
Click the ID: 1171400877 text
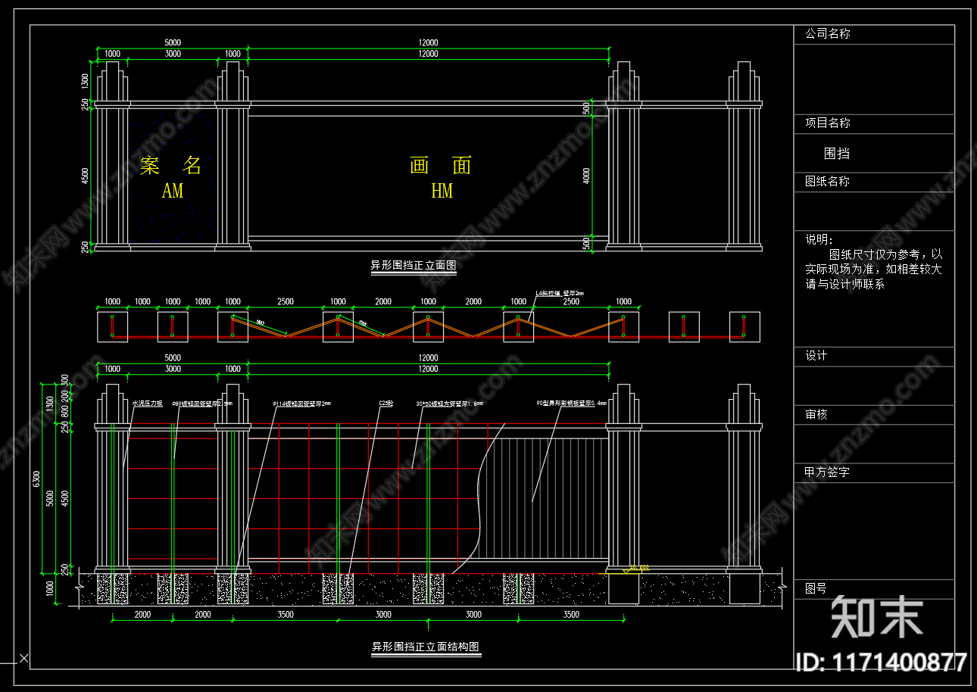tap(881, 662)
